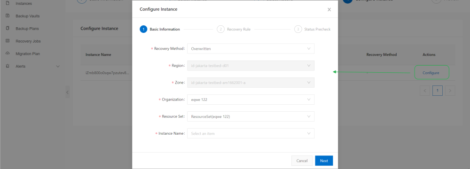Select step 3 Status Precheck
Image resolution: width=470 pixels, height=169 pixels.
coord(313,30)
